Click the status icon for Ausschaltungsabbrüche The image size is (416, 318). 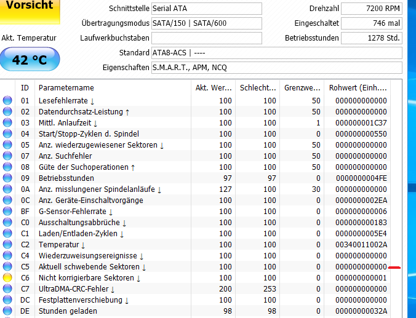tap(7, 222)
